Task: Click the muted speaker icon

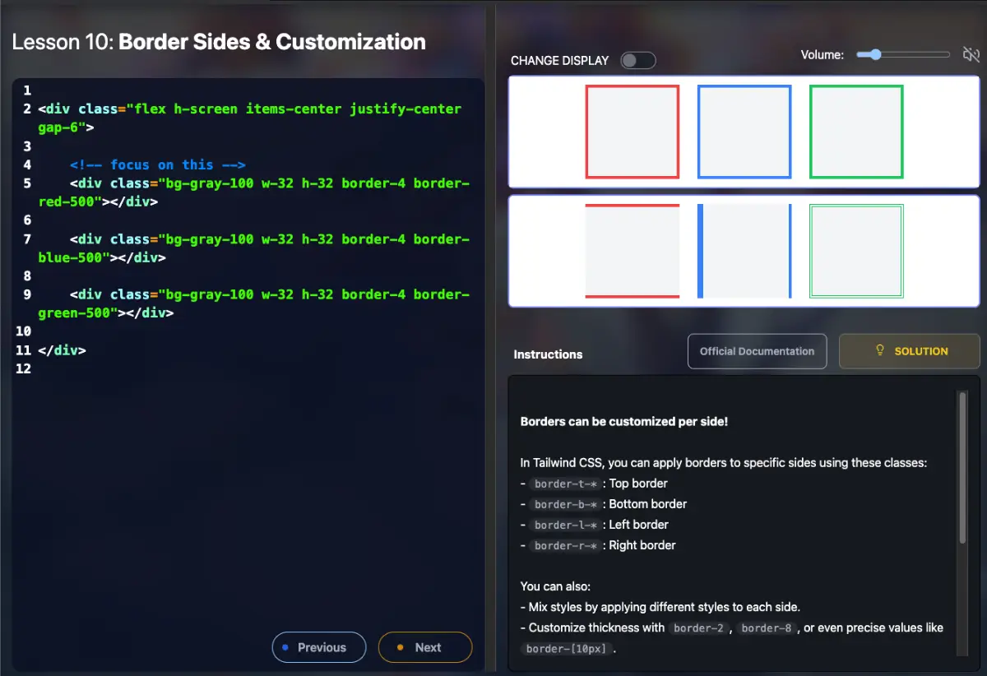Action: point(971,55)
